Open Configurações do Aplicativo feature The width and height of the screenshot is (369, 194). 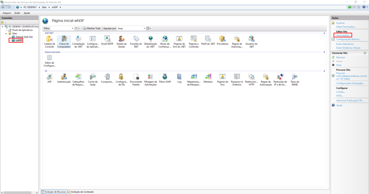tap(93, 42)
